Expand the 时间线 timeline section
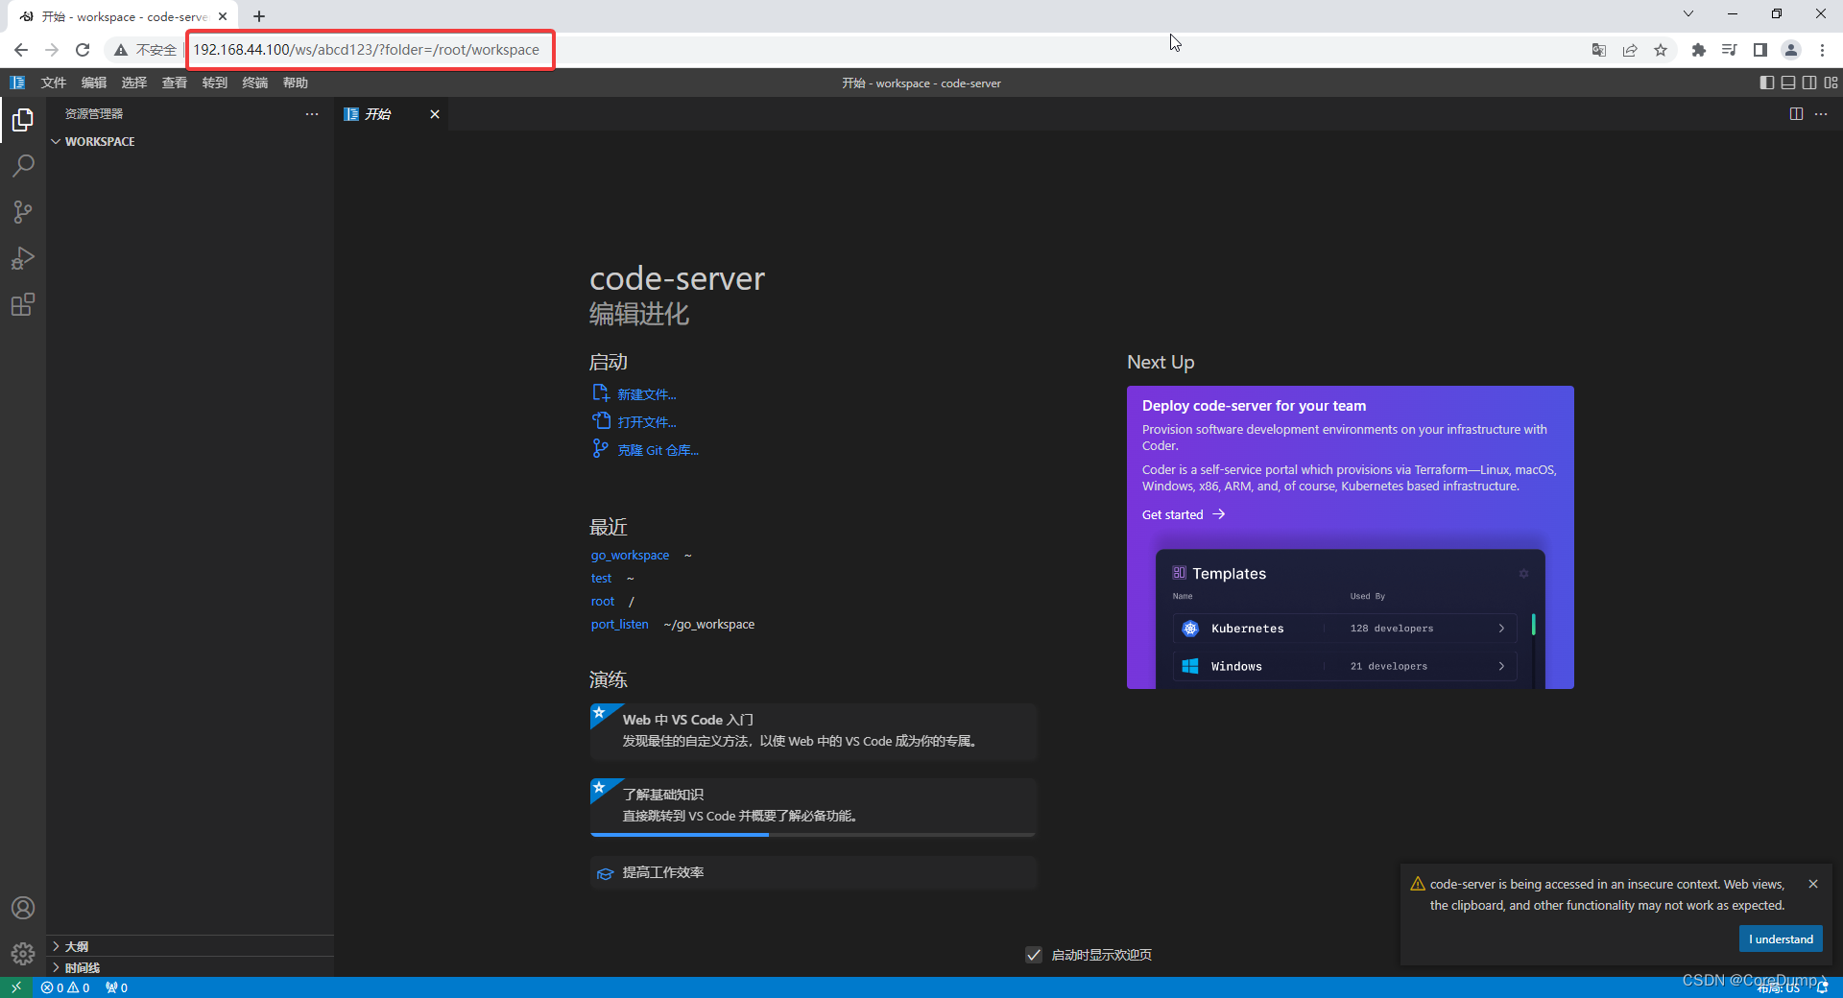The height and width of the screenshot is (998, 1843). [x=76, y=967]
